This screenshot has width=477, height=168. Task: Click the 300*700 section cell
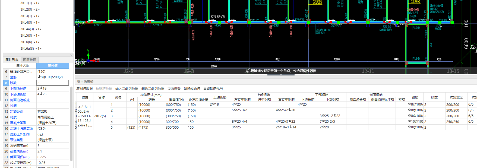coord(176,122)
